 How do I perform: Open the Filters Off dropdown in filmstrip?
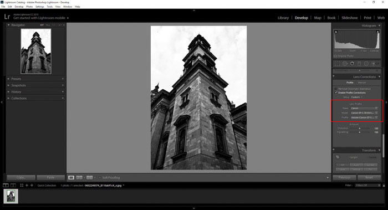[367, 185]
